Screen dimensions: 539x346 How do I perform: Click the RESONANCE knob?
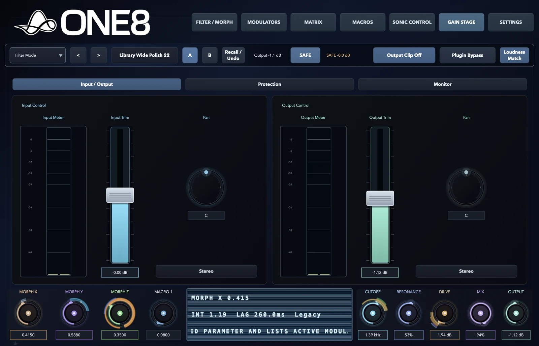409,313
